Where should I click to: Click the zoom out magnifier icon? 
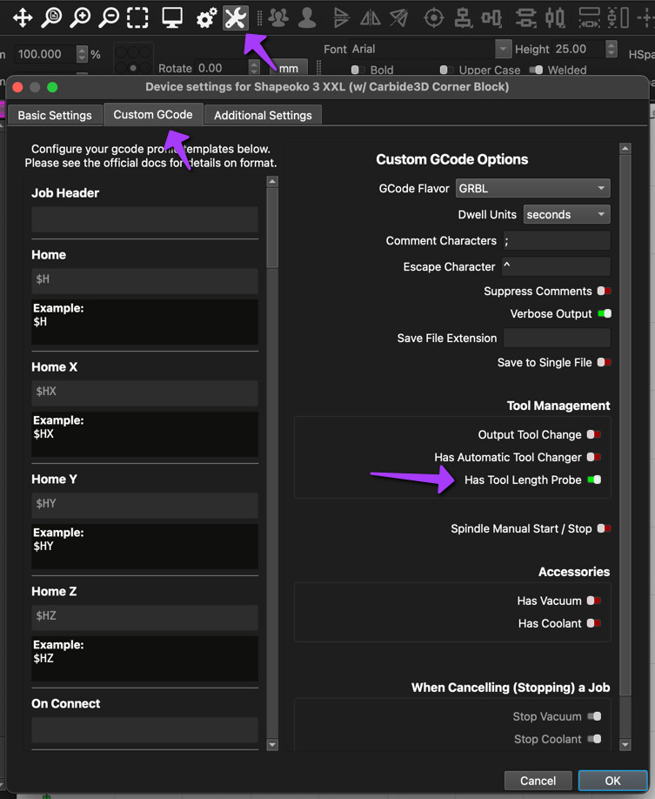coord(109,17)
